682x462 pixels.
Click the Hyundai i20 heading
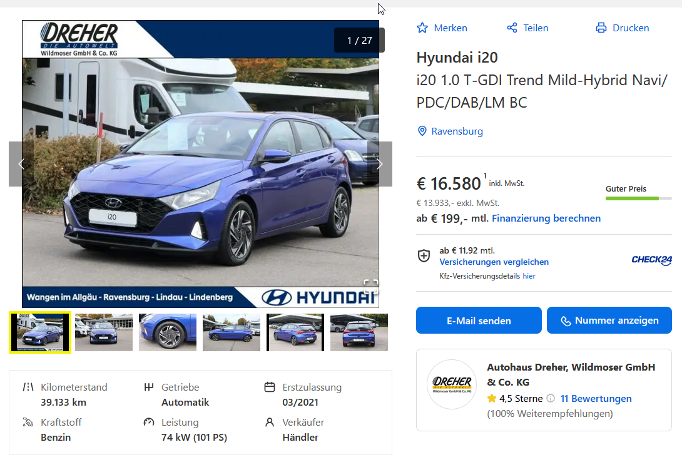pos(457,58)
